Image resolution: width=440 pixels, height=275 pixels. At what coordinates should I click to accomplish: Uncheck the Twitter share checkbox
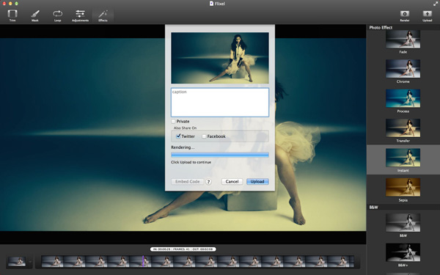[178, 136]
